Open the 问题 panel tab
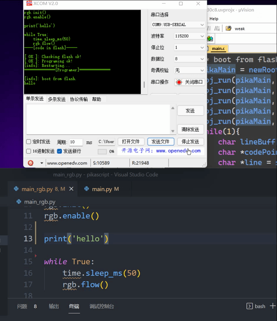Viewport: 277px width, 321px height. click(22, 306)
